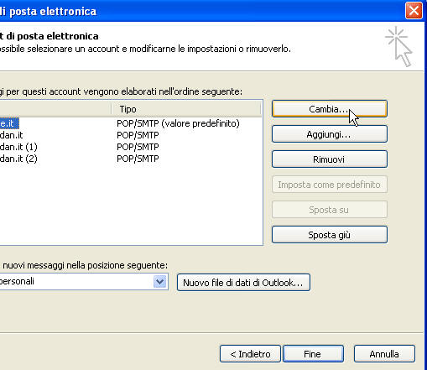
Task: Click the greyed Sposta su button
Action: tap(330, 210)
